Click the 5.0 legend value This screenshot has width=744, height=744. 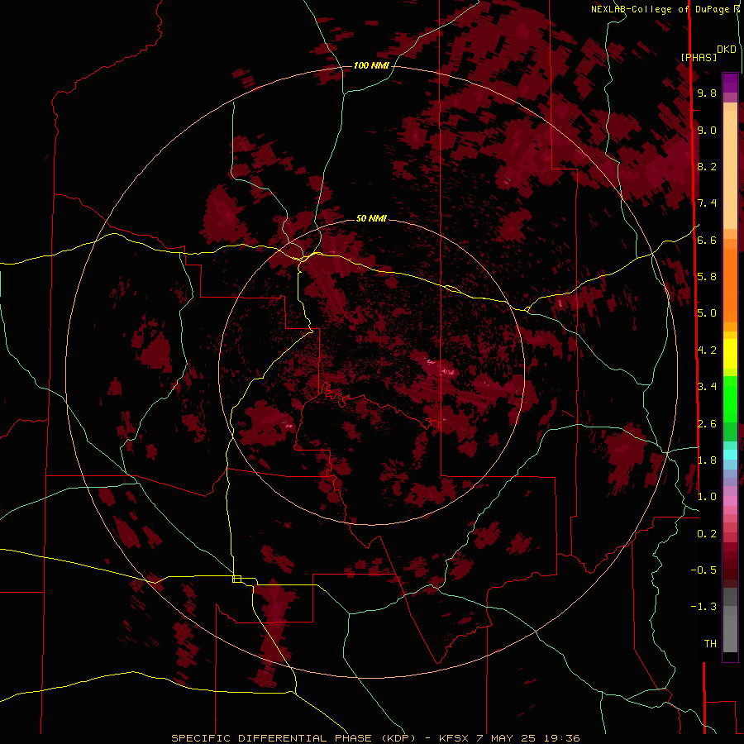click(707, 313)
